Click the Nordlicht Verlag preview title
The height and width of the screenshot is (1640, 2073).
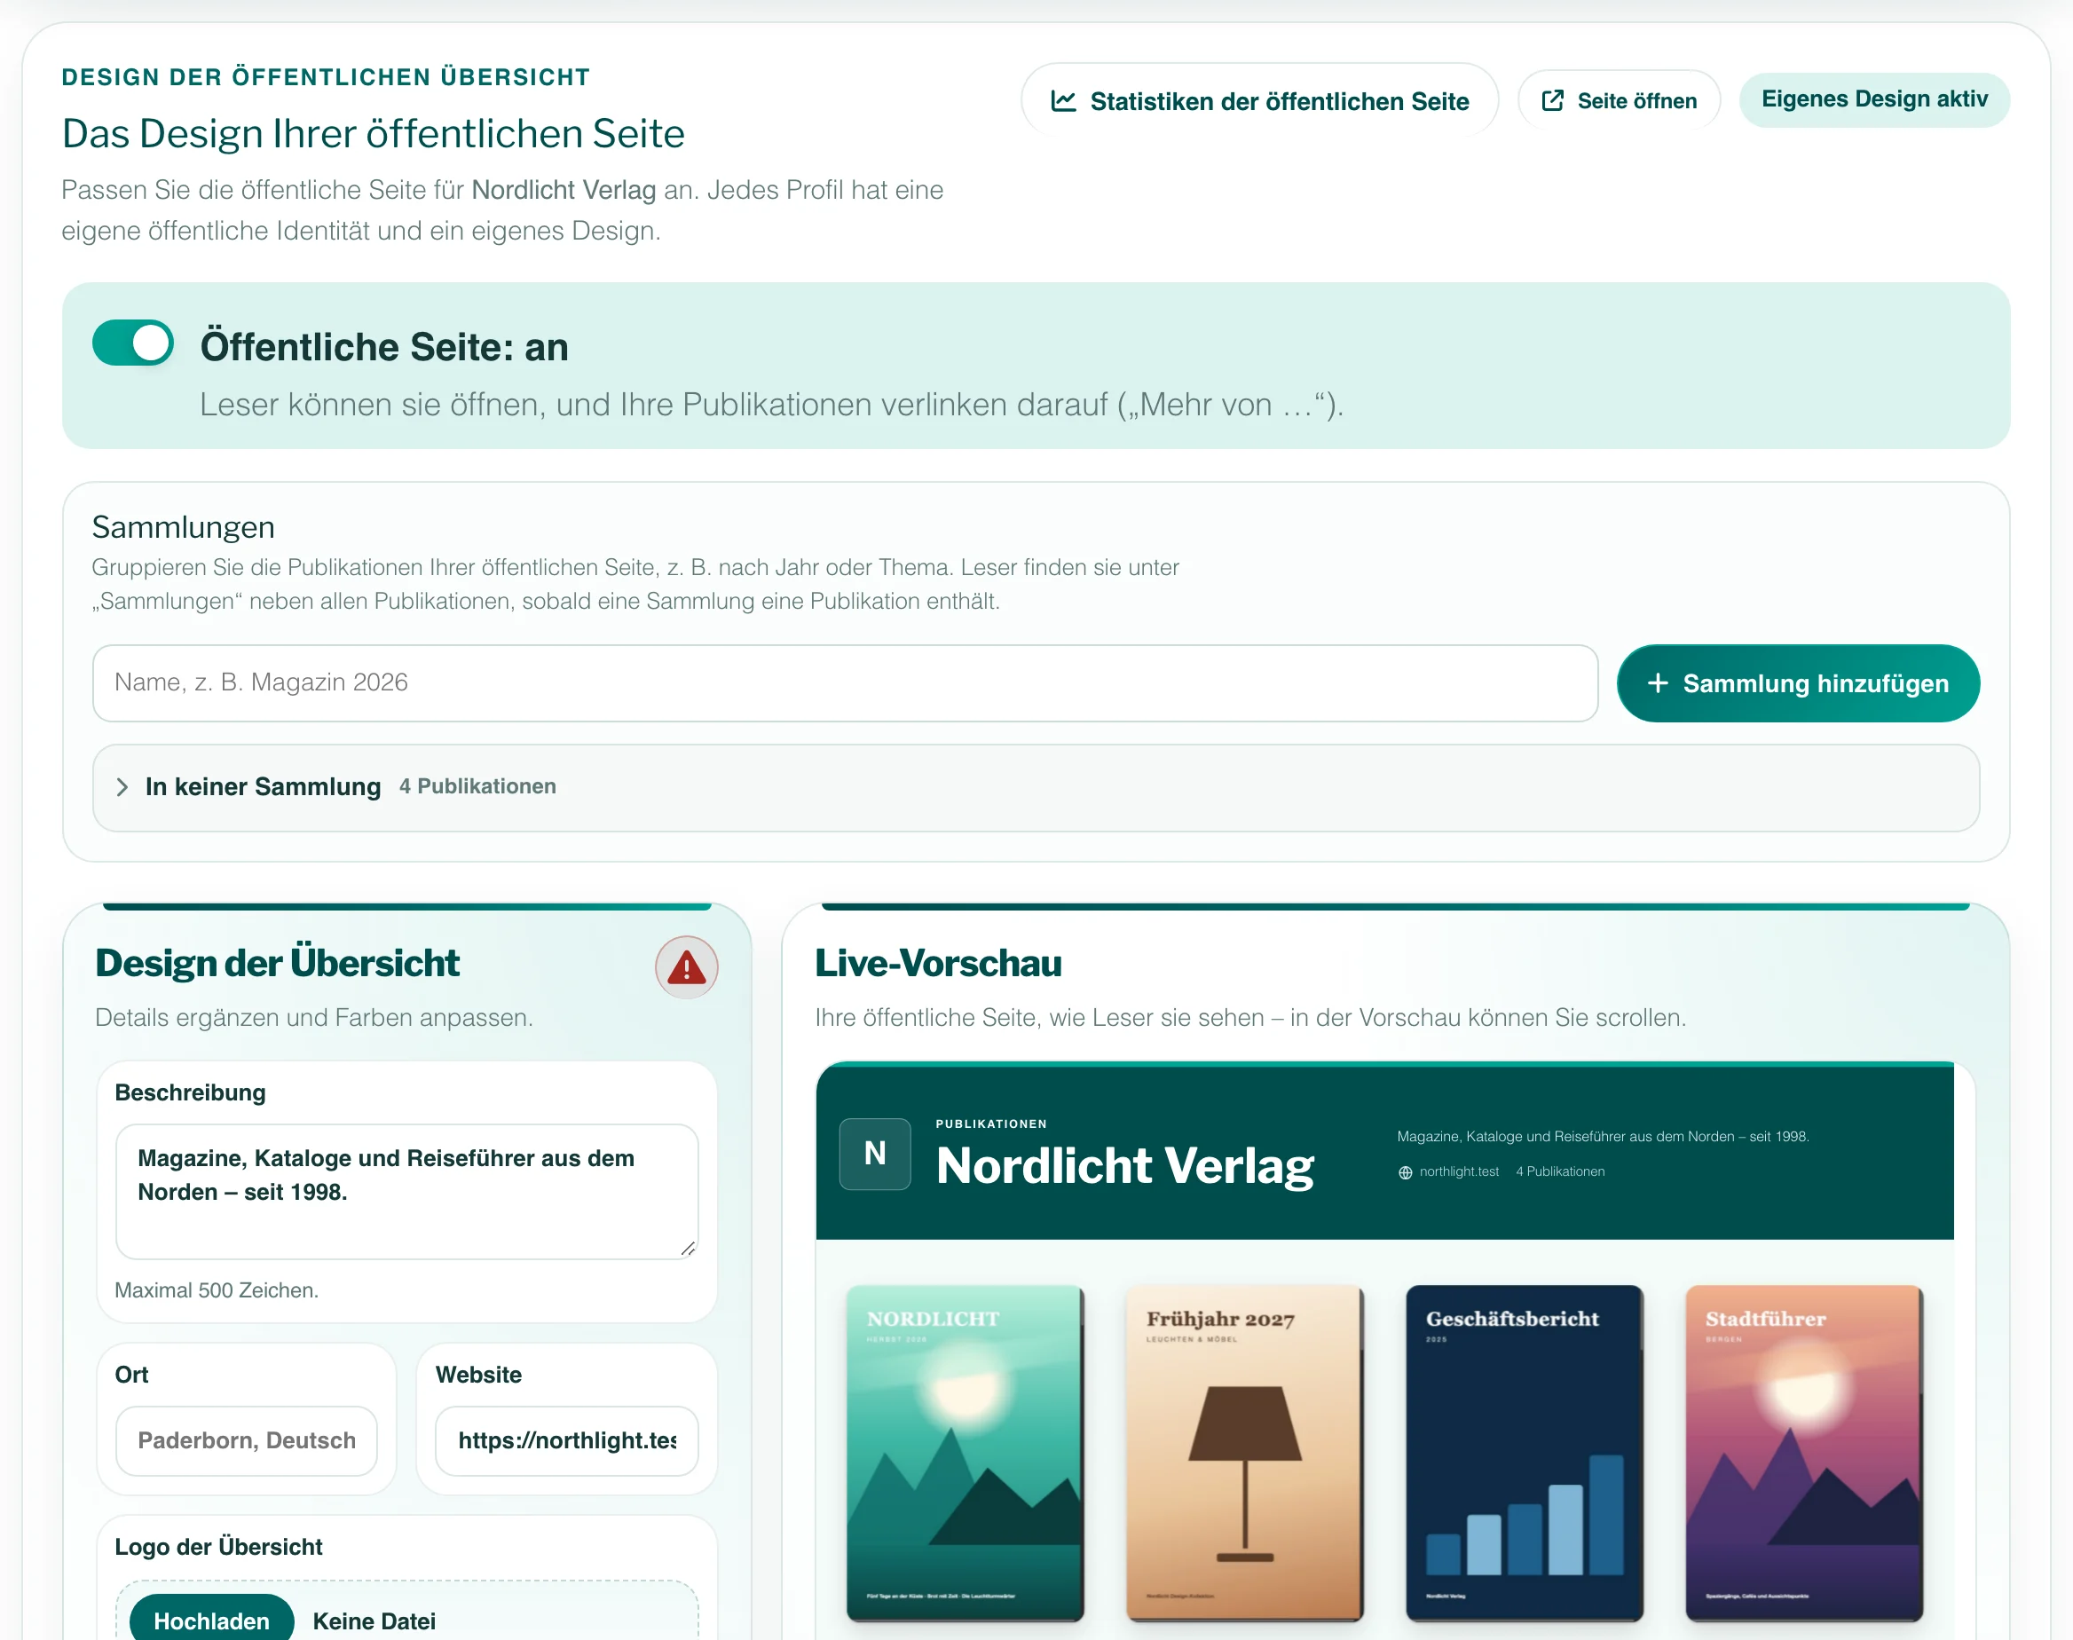(x=1124, y=1166)
